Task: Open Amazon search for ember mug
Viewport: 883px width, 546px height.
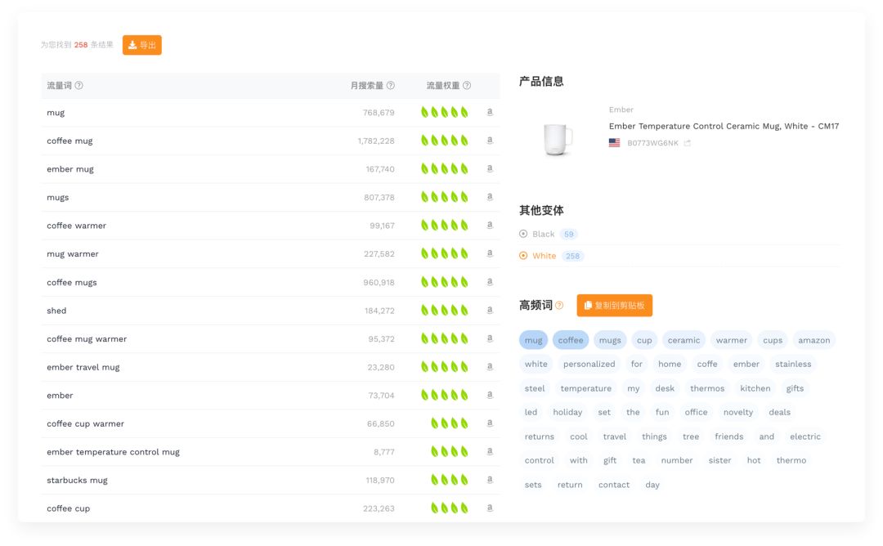Action: [490, 169]
